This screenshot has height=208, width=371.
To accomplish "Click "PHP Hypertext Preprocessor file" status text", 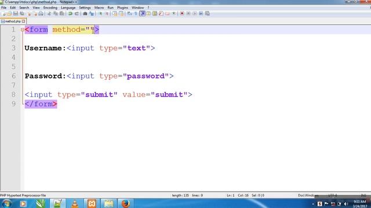I will (x=23, y=195).
